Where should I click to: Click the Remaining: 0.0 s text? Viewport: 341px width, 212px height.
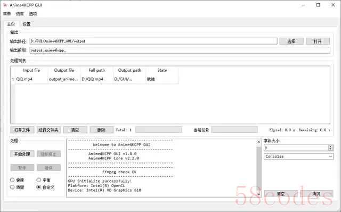pos(314,130)
